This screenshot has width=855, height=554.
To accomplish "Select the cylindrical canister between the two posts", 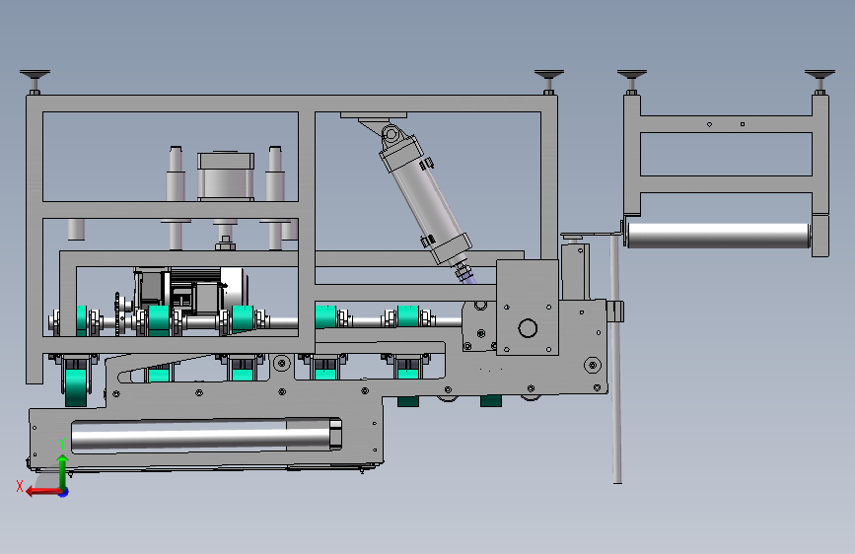I will pos(226,176).
